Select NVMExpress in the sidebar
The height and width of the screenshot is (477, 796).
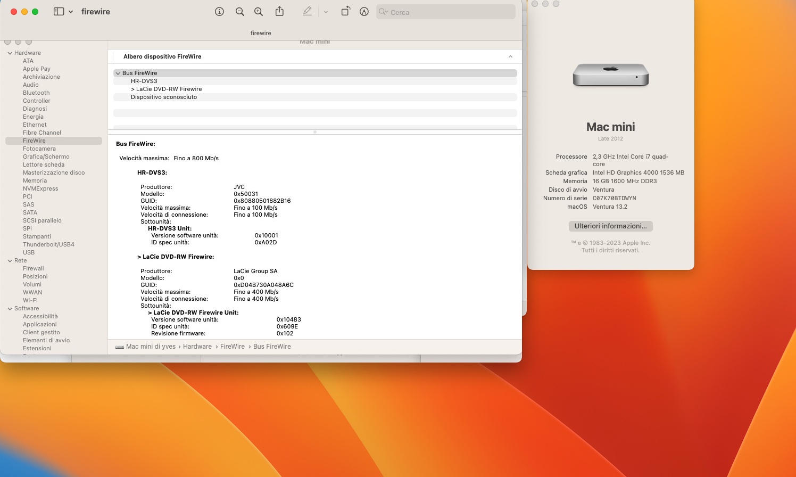coord(40,189)
